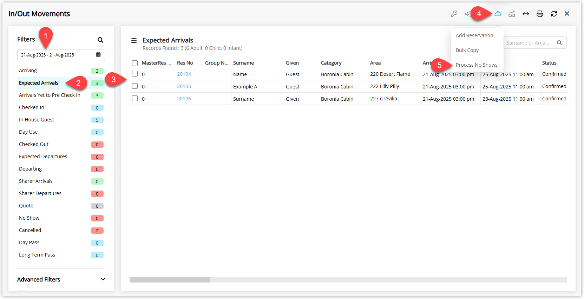Sort by the Given column header
Screen dimensions: 584x299
tap(292, 63)
